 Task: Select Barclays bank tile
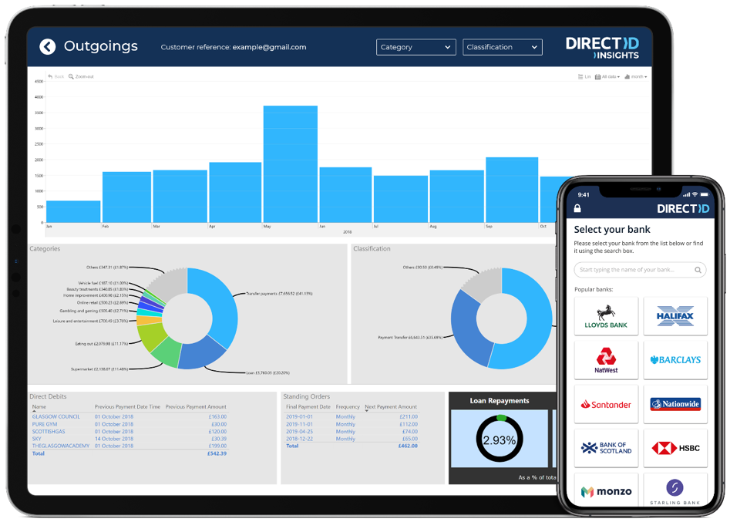click(675, 360)
